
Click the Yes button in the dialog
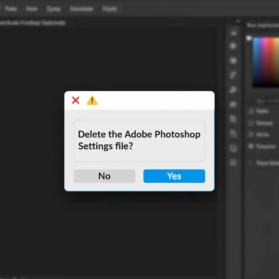(174, 176)
